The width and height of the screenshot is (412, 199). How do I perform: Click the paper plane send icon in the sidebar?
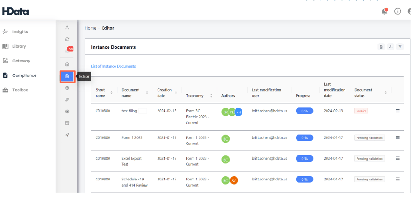coord(67,135)
